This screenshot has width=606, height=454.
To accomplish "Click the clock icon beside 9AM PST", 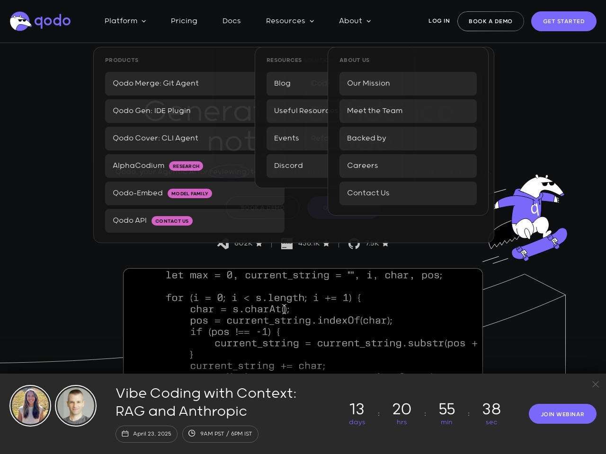I will [x=192, y=434].
